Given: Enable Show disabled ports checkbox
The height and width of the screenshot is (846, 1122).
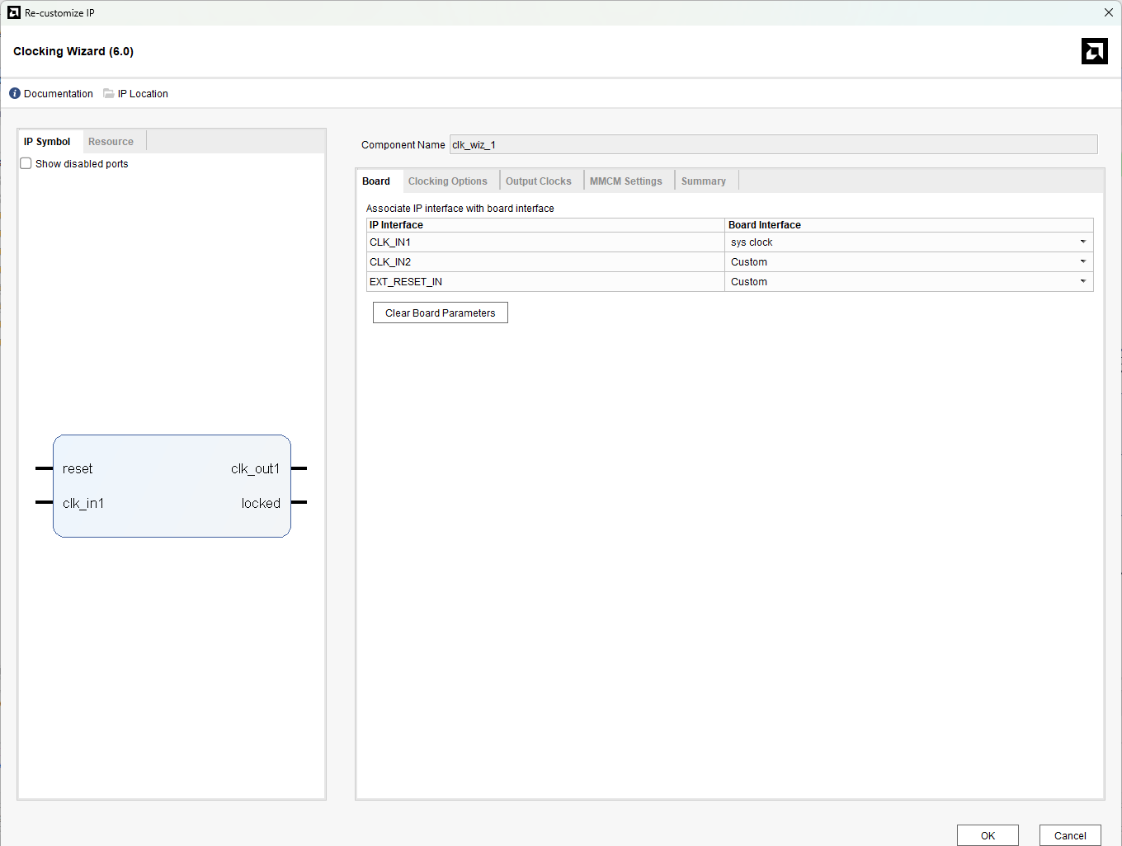Looking at the screenshot, I should pos(26,164).
